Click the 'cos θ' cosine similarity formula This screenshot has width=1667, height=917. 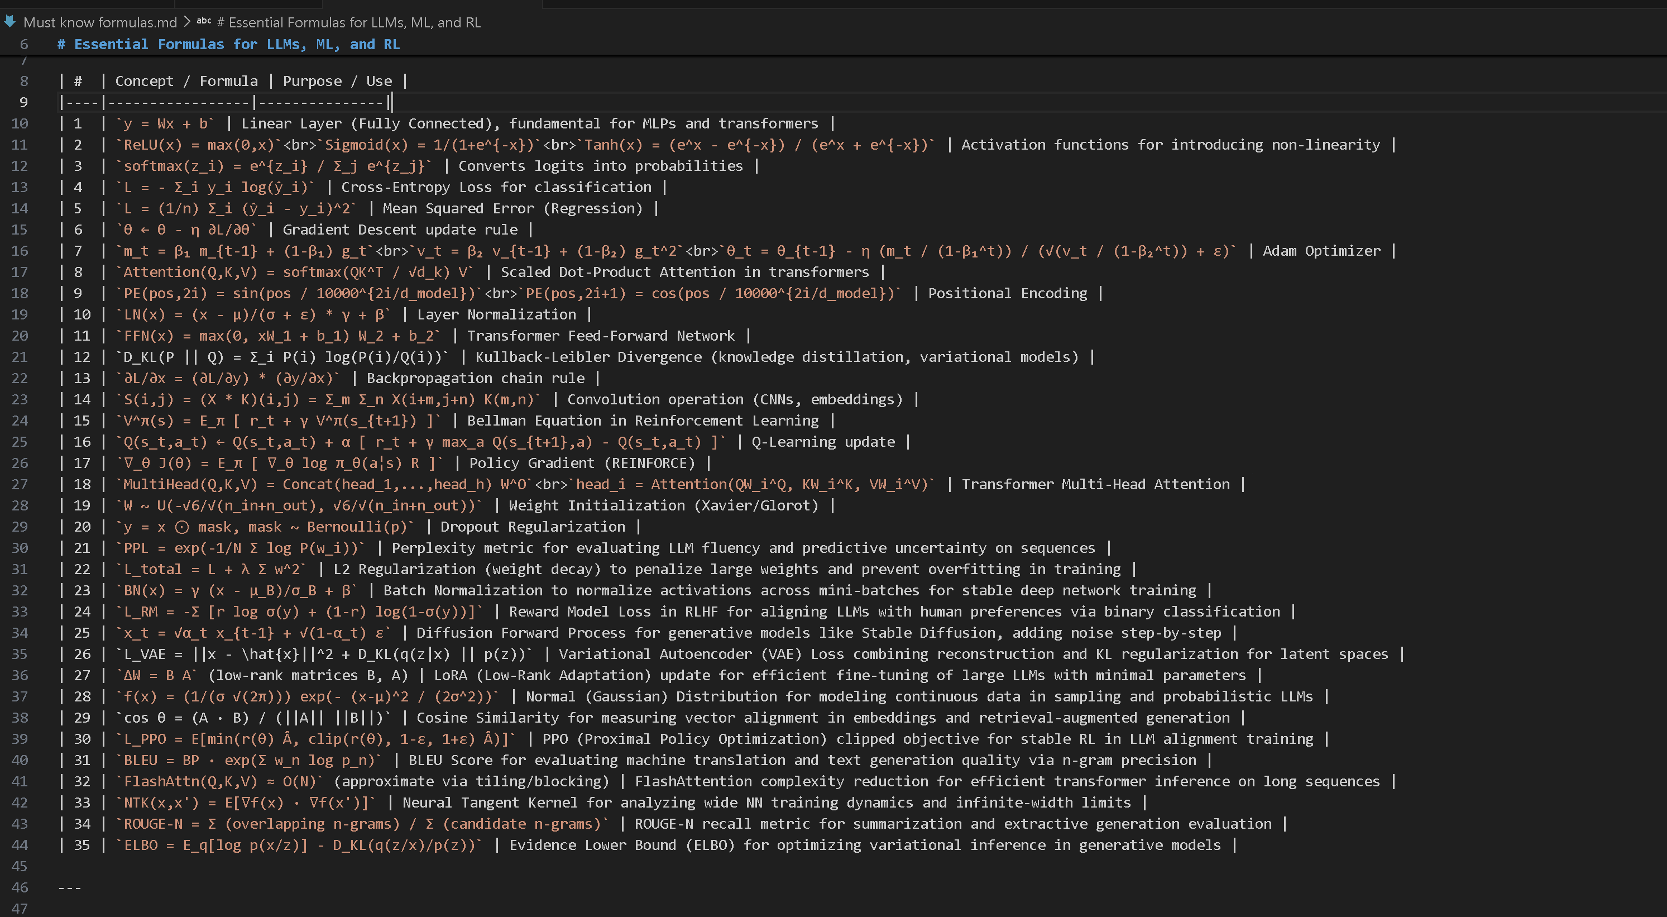(253, 718)
